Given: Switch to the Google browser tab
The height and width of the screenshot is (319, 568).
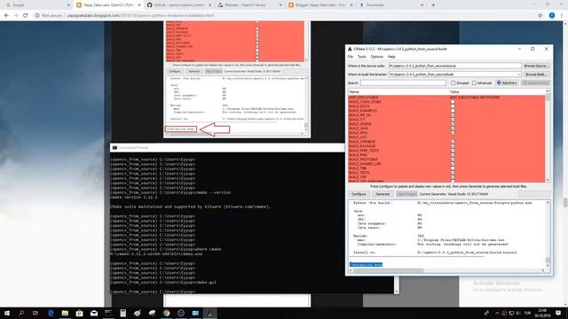Looking at the screenshot, I should 36,5.
